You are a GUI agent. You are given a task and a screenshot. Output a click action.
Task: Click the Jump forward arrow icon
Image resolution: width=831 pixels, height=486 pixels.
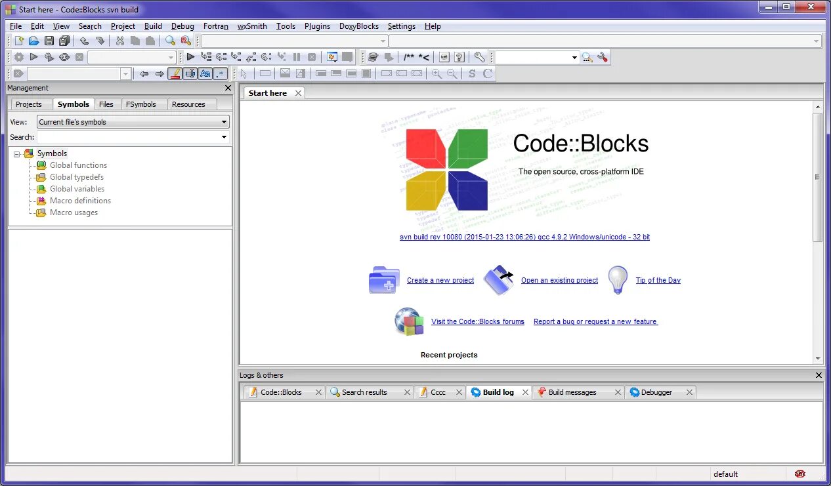tap(160, 73)
